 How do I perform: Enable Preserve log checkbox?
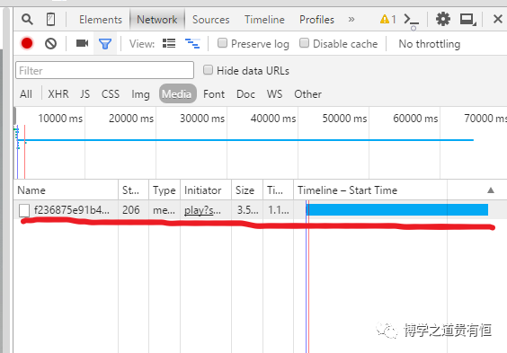click(222, 43)
